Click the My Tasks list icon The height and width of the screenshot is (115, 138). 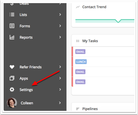78,41
